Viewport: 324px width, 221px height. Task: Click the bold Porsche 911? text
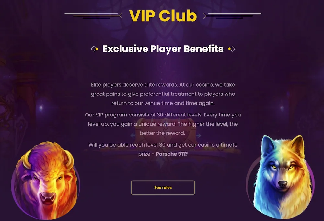tap(172, 154)
